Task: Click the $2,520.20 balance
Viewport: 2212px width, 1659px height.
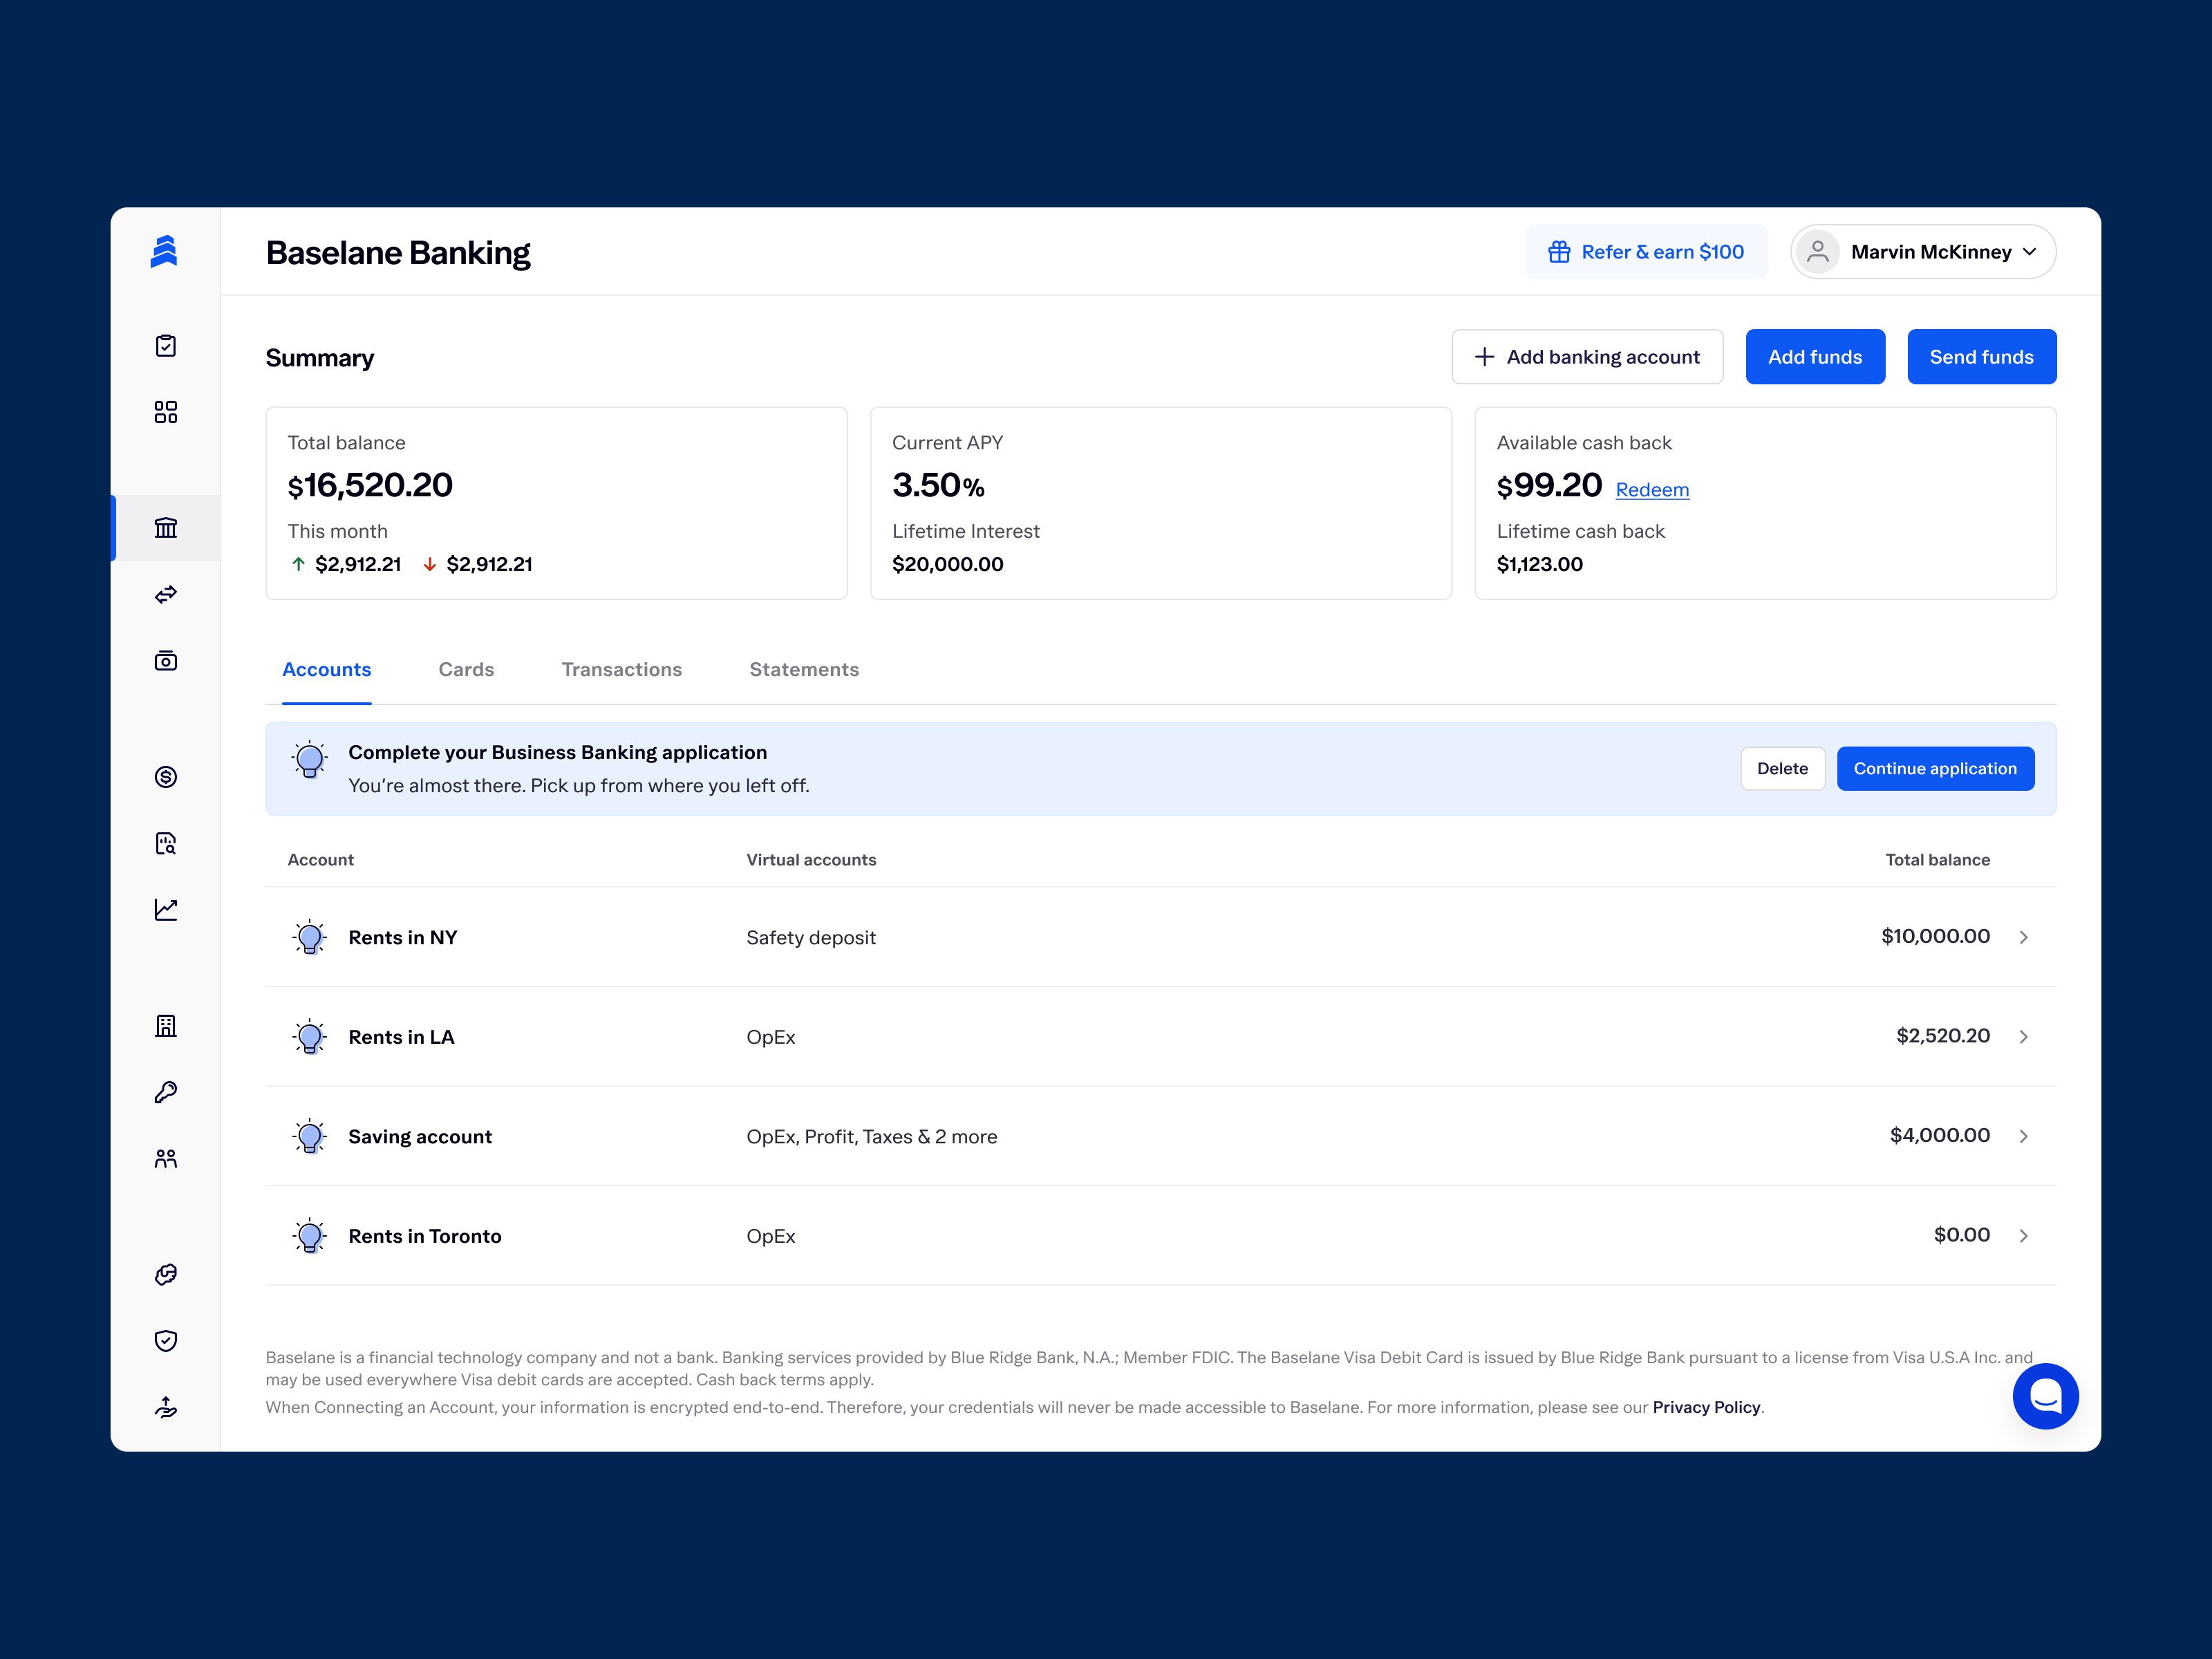Action: click(x=1943, y=1036)
